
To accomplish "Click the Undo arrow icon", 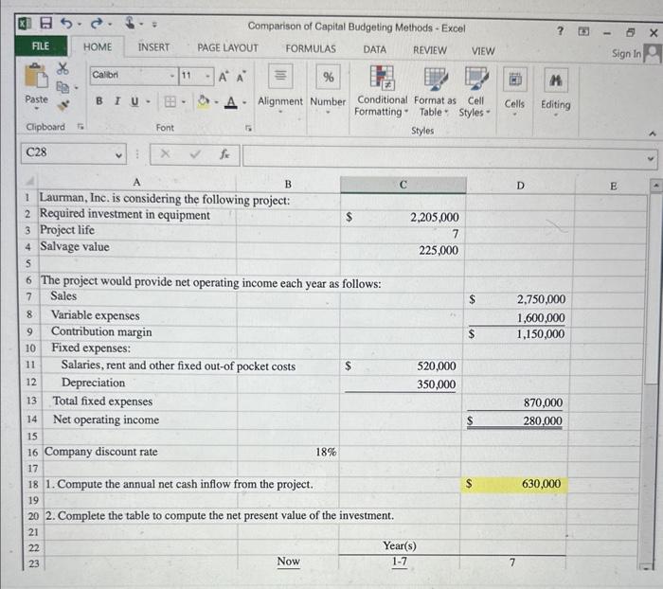I will 66,24.
